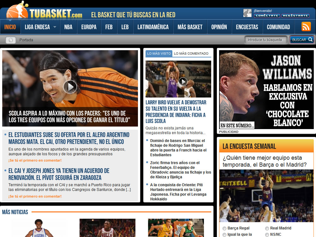The width and height of the screenshot is (316, 237).
Task: Navigate to Latinoamérica section
Action: click(153, 27)
